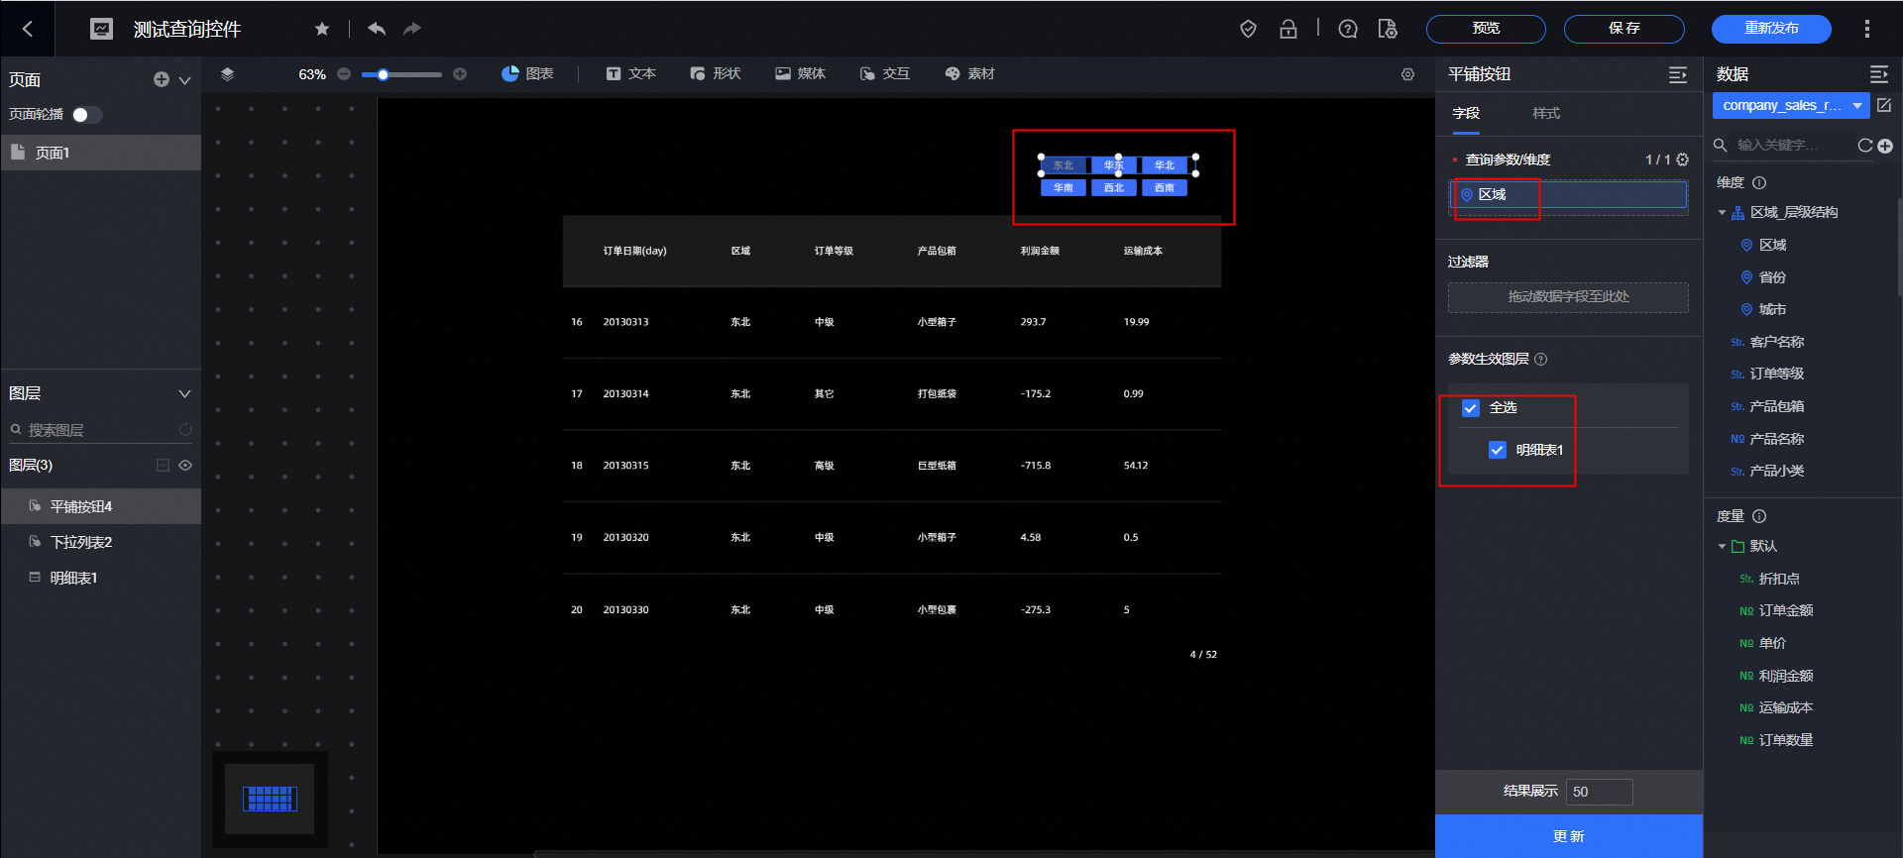Click the zoom in plus icon
Image resolution: width=1903 pixels, height=858 pixels.
(460, 74)
